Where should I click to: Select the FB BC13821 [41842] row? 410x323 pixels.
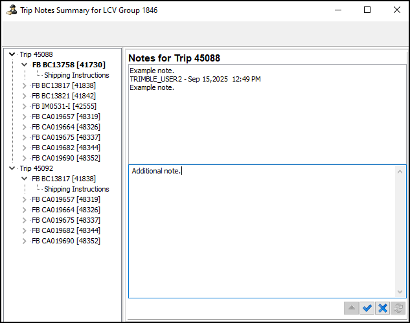coord(64,96)
